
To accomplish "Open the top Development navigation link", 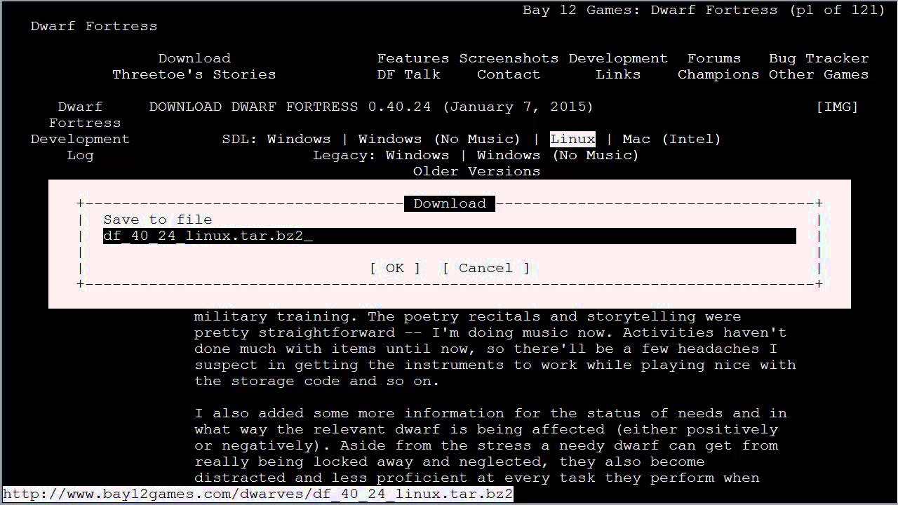I will (x=618, y=58).
